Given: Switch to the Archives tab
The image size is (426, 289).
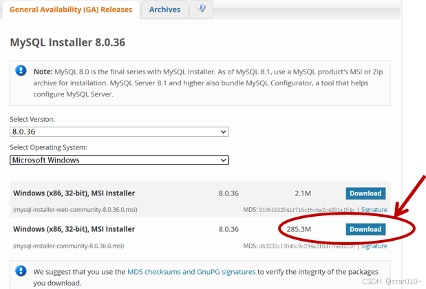Looking at the screenshot, I should (164, 10).
